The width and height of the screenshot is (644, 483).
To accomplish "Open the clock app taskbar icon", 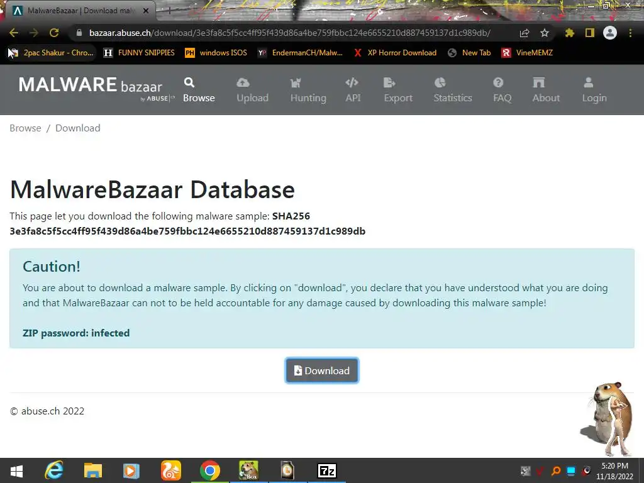I will click(287, 470).
